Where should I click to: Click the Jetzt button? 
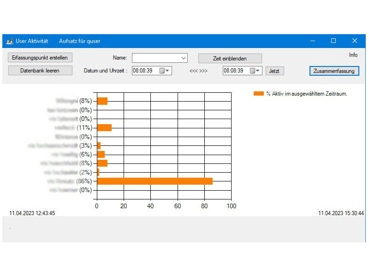tap(274, 71)
